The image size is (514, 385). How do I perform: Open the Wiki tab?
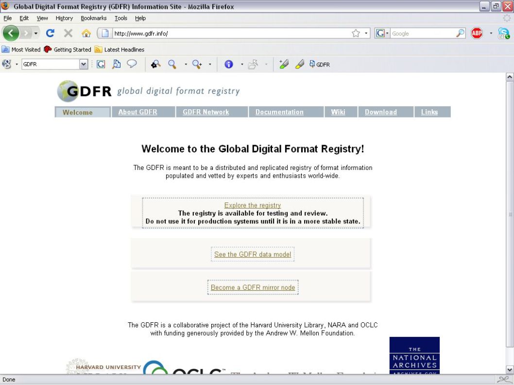[x=341, y=112]
